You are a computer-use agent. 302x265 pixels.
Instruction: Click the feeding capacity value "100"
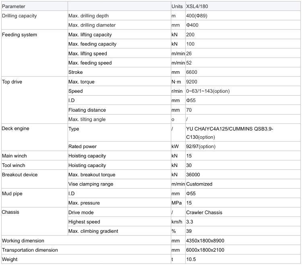[190, 44]
